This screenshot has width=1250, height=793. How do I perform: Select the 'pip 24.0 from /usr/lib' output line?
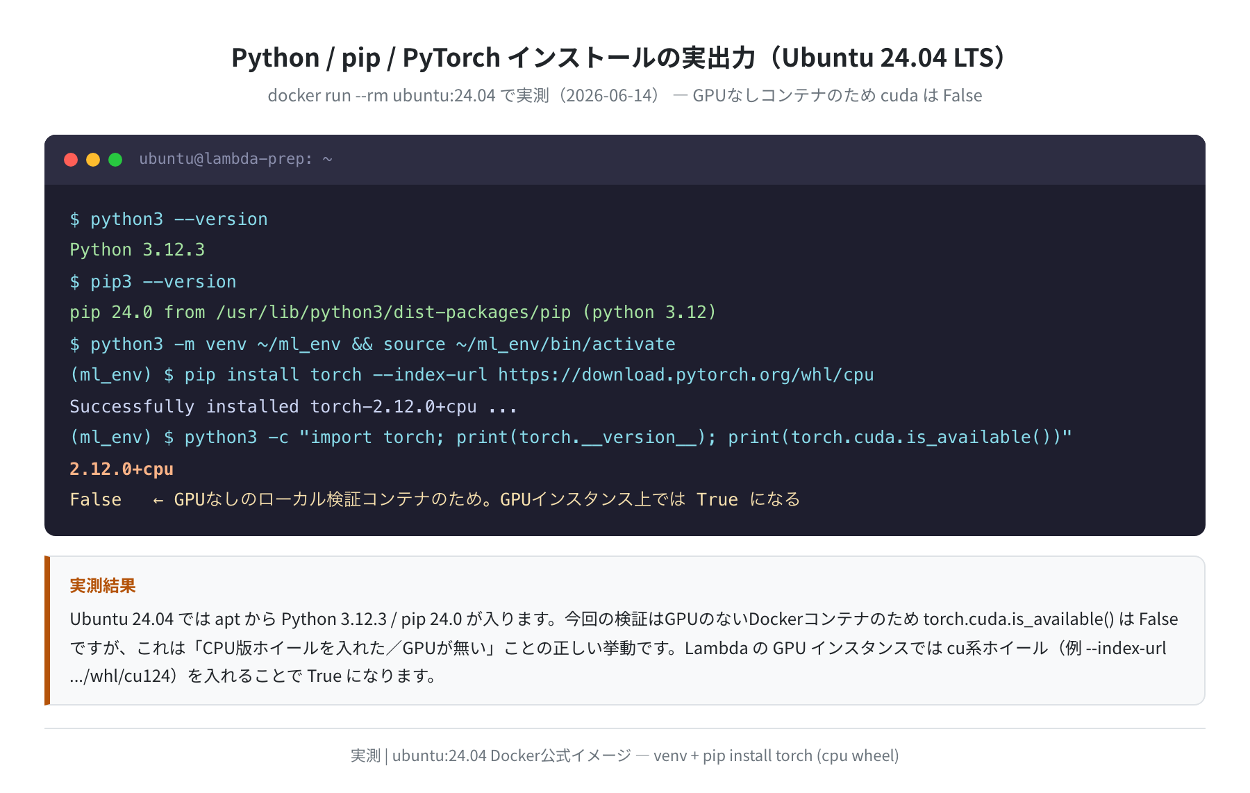[x=393, y=312]
